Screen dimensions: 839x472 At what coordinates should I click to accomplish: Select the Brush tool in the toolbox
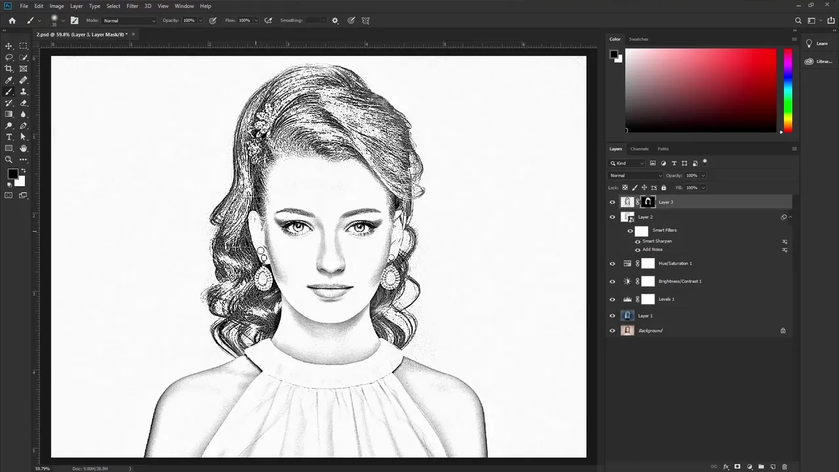9,92
